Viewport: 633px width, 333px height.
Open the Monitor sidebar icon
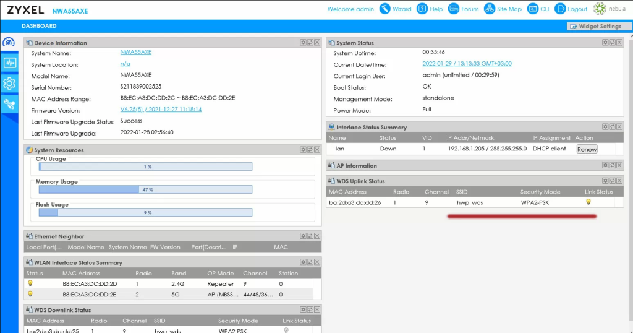click(x=9, y=63)
